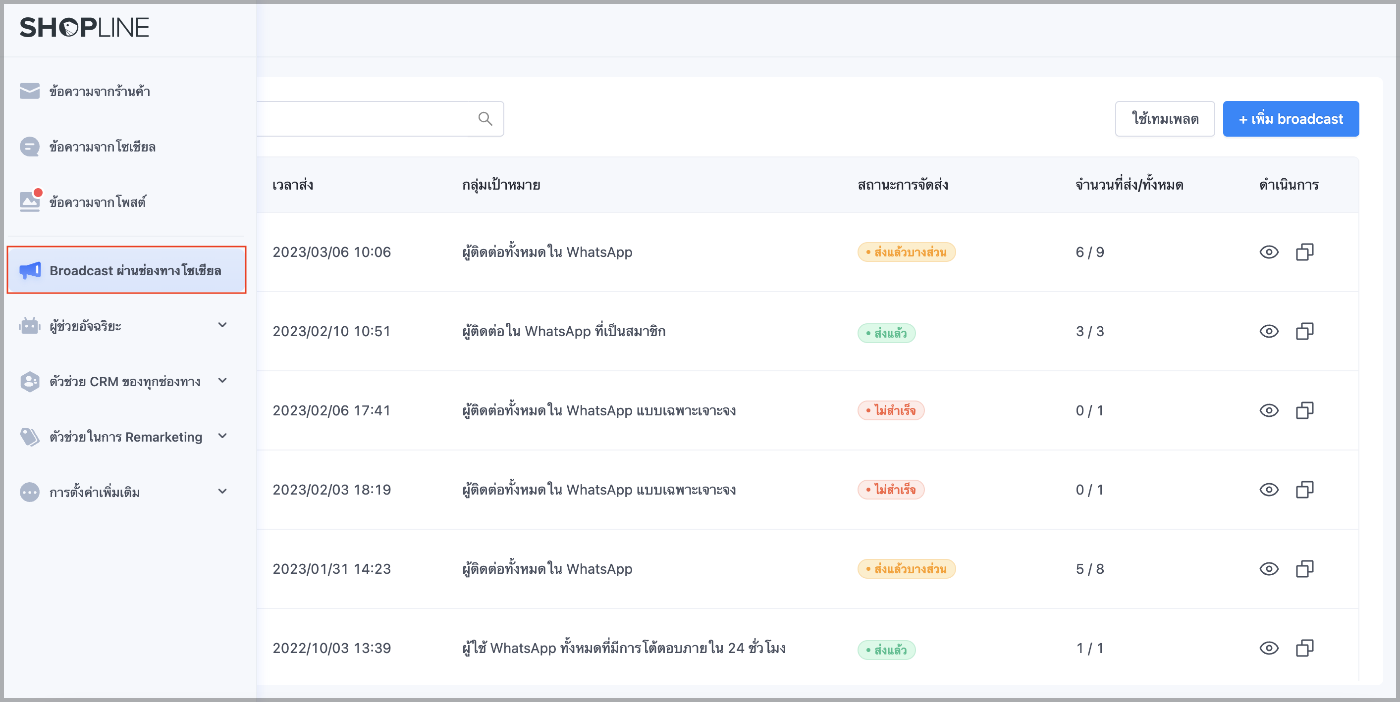Duplicate the 2023/02/10 10:51 broadcast
The width and height of the screenshot is (1400, 702).
(x=1305, y=331)
